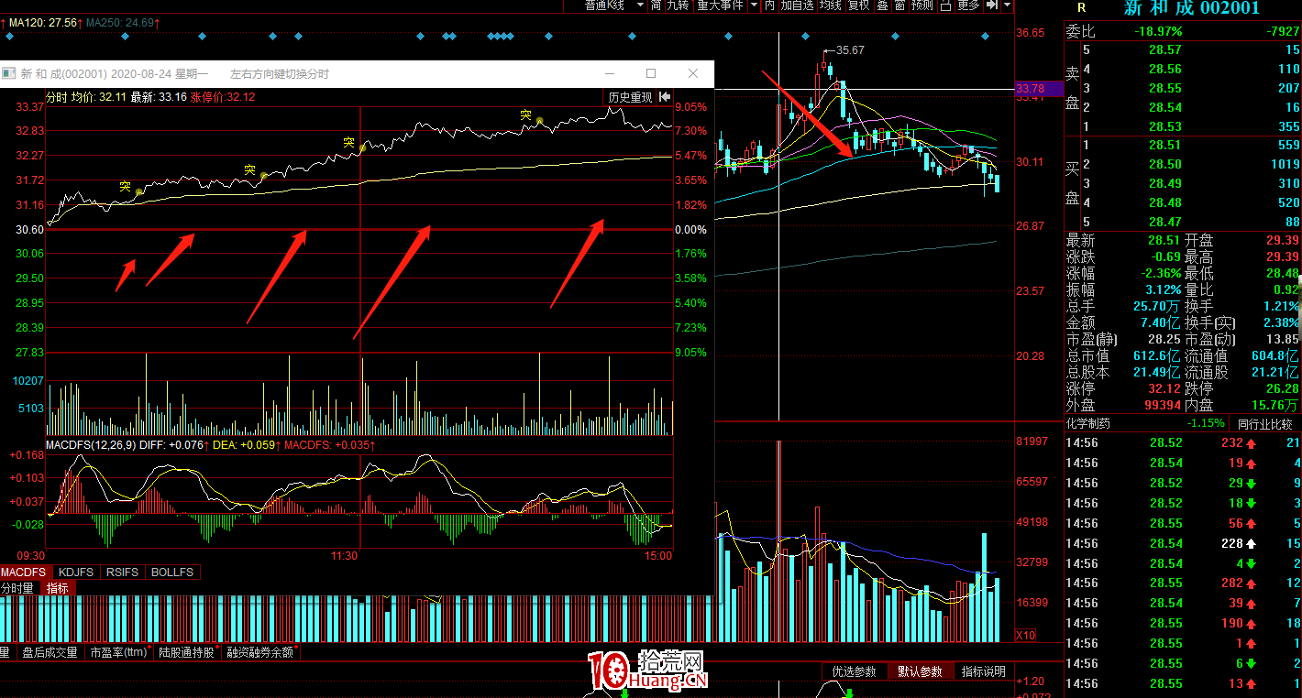Click the trade row with volume 228
1302x698 pixels.
[x=1183, y=543]
